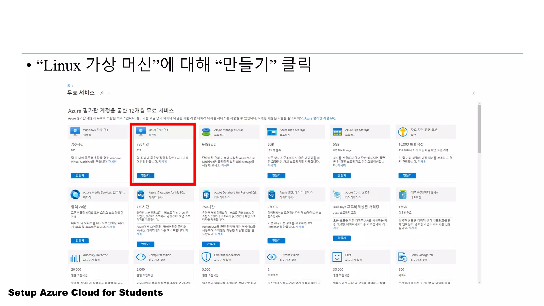Click the Face service icon
The height and width of the screenshot is (306, 544).
337,257
